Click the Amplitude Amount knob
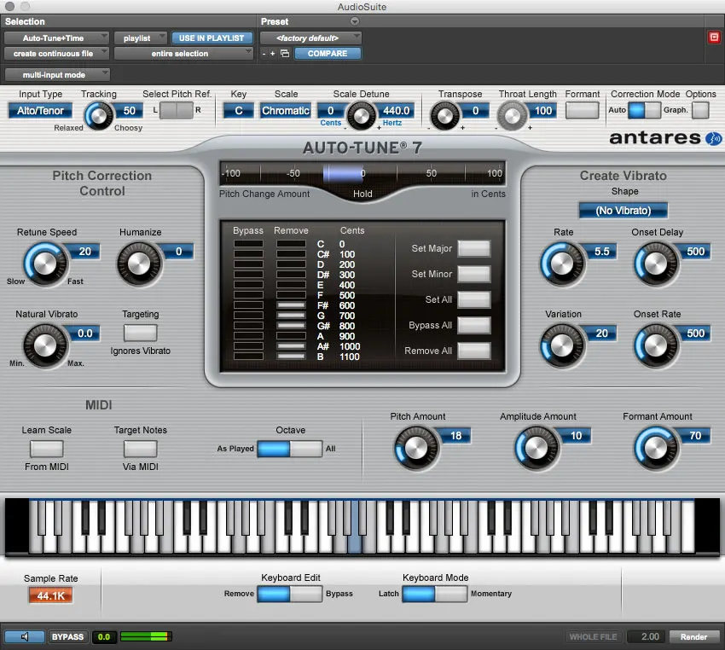 coord(536,449)
